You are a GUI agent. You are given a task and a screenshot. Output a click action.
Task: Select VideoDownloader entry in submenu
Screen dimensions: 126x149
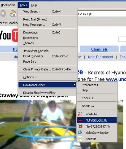[x=97, y=133]
